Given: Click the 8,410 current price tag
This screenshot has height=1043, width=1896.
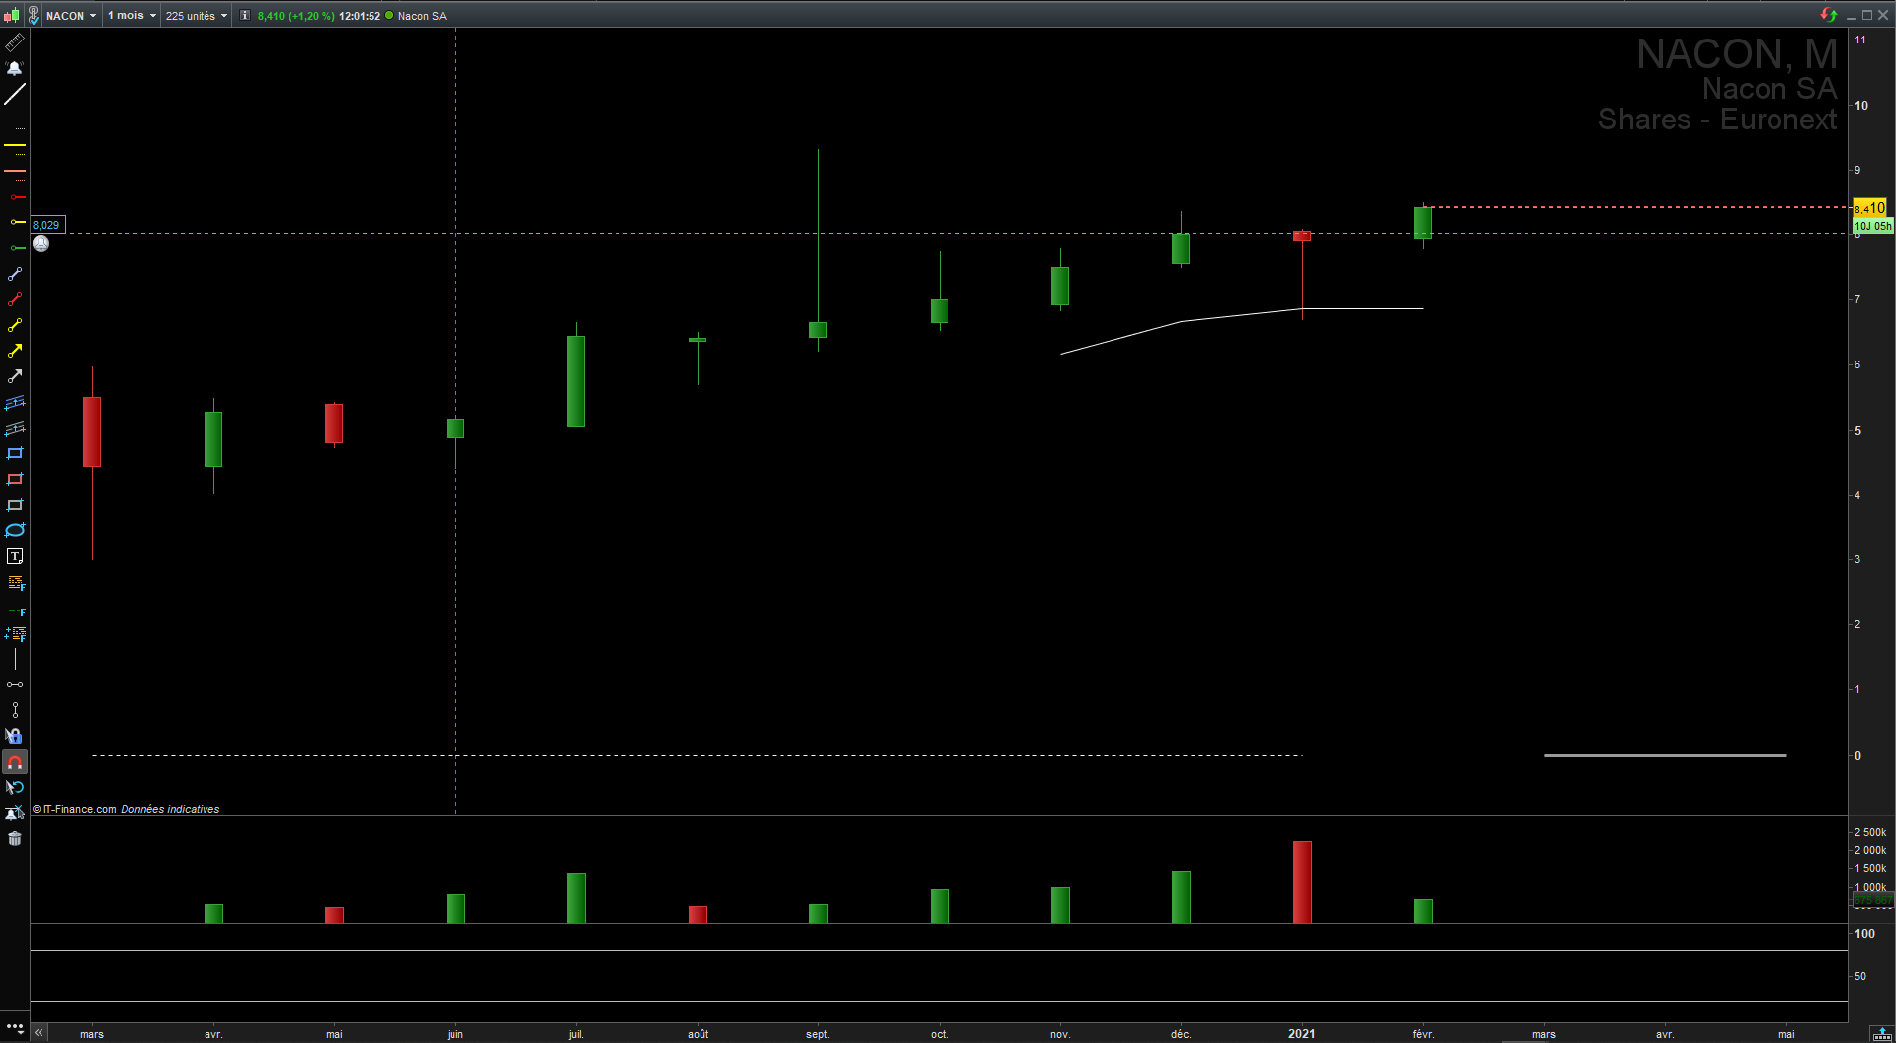Looking at the screenshot, I should (x=1869, y=207).
